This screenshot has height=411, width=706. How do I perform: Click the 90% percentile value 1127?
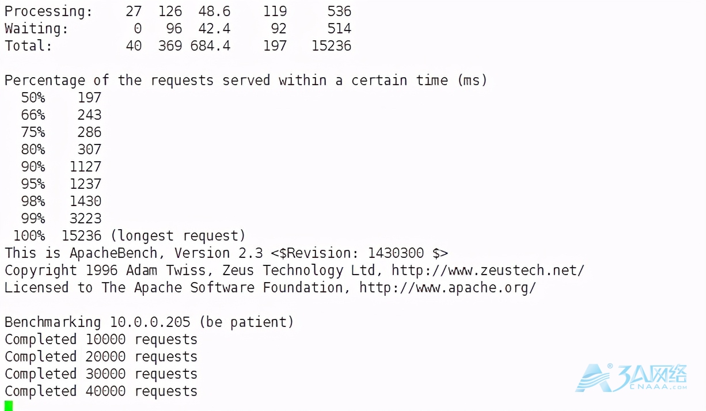coord(85,167)
